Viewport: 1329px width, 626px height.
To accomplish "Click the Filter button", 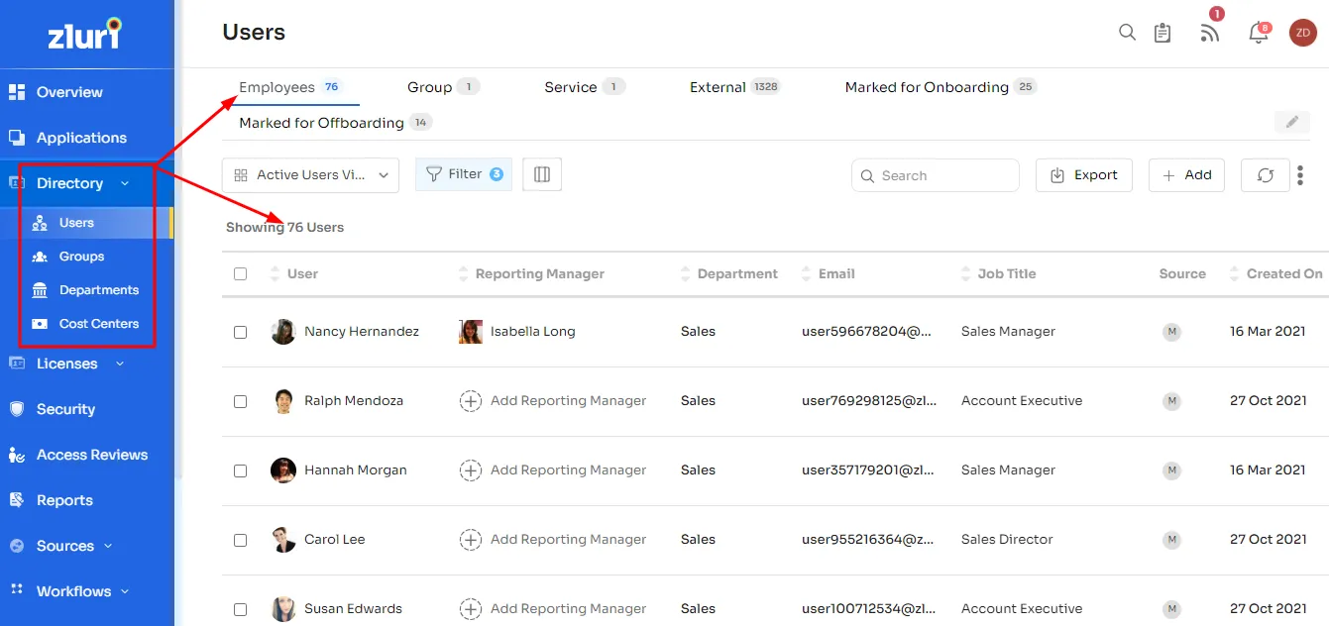I will click(x=464, y=174).
